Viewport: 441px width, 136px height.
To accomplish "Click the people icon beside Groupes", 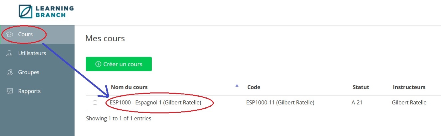I will coord(10,72).
